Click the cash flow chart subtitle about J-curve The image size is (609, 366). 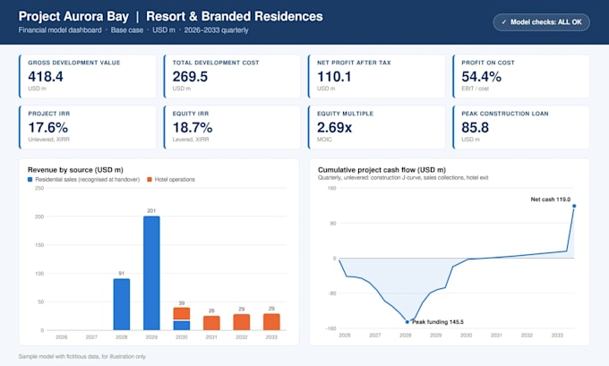coord(403,177)
